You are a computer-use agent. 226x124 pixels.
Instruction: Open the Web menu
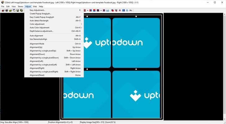coord(35,7)
